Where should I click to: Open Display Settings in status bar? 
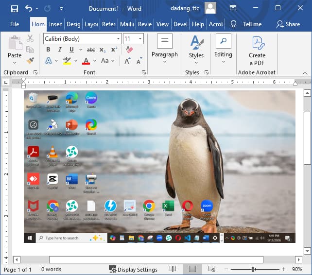(133, 270)
